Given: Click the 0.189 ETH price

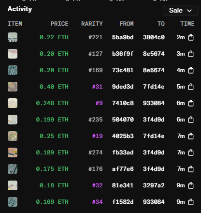Looking at the screenshot, I should 52,152.
